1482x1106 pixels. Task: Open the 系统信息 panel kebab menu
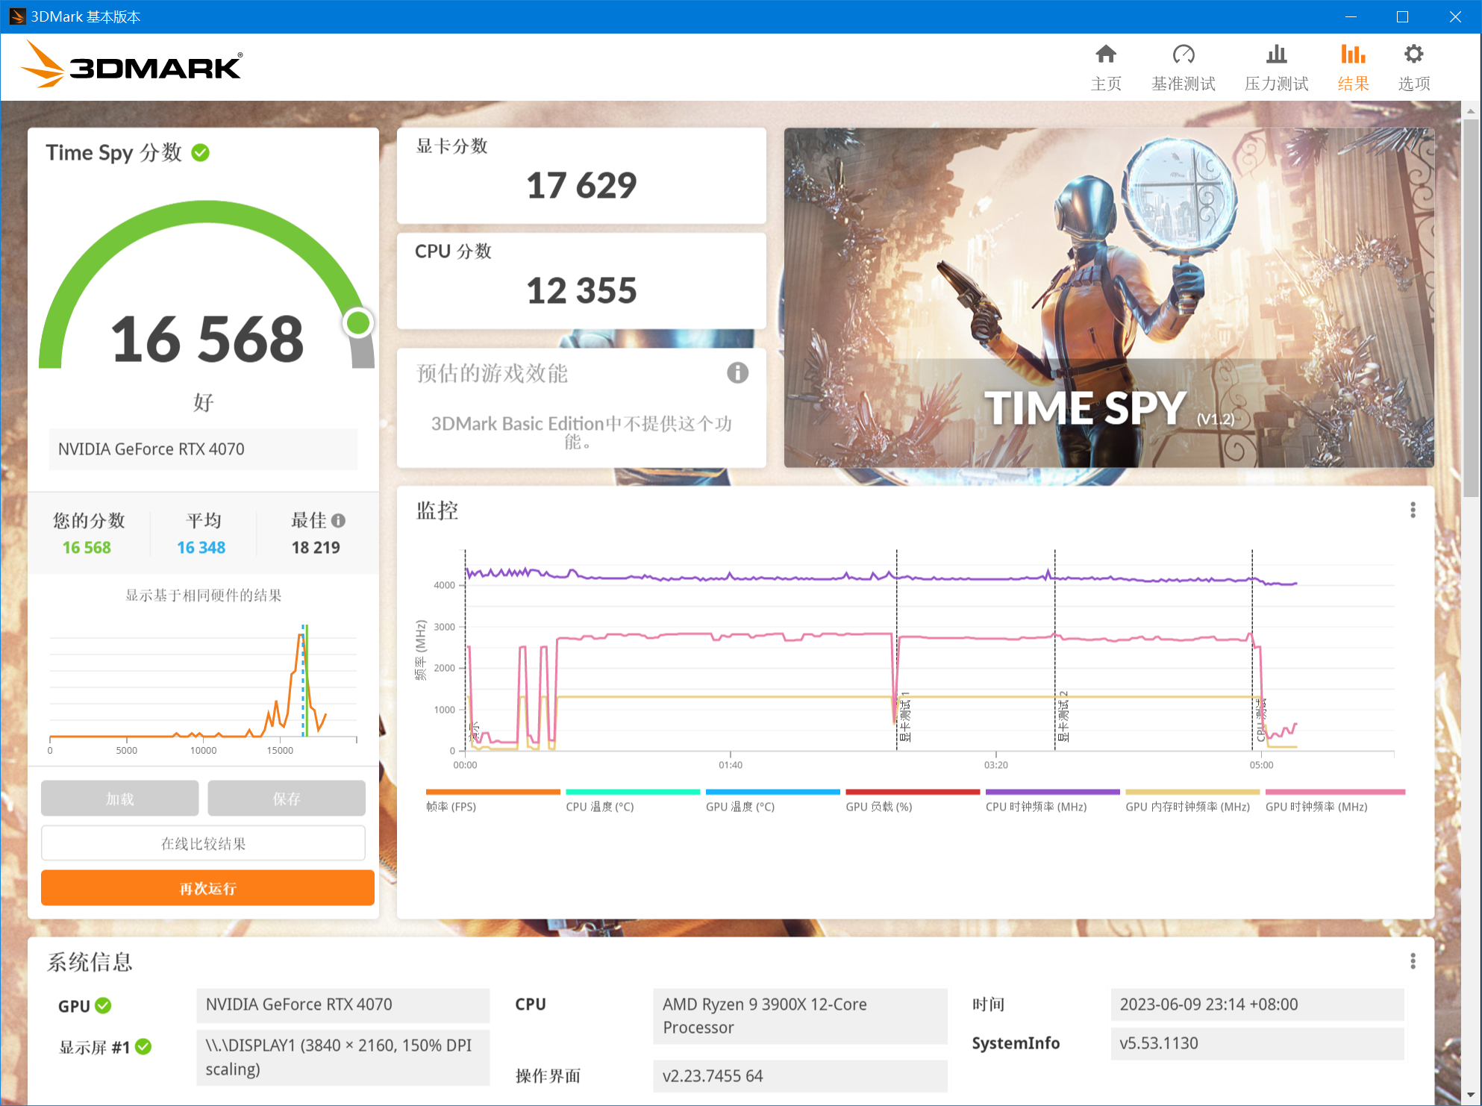point(1413,960)
